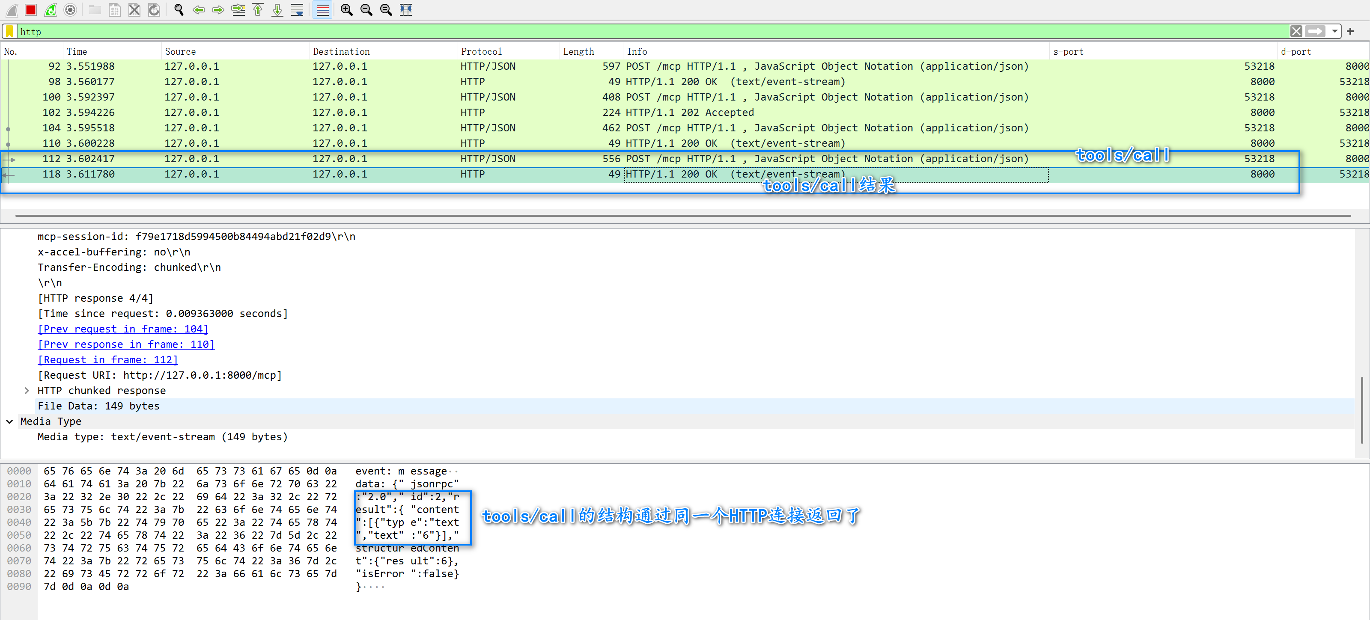Screen dimensions: 1370x620
Task: Click the grayed-out start capture shark fin icon
Action: coord(12,9)
